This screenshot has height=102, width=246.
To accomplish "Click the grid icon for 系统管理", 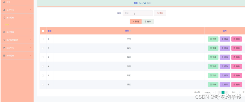I will pos(4,56).
